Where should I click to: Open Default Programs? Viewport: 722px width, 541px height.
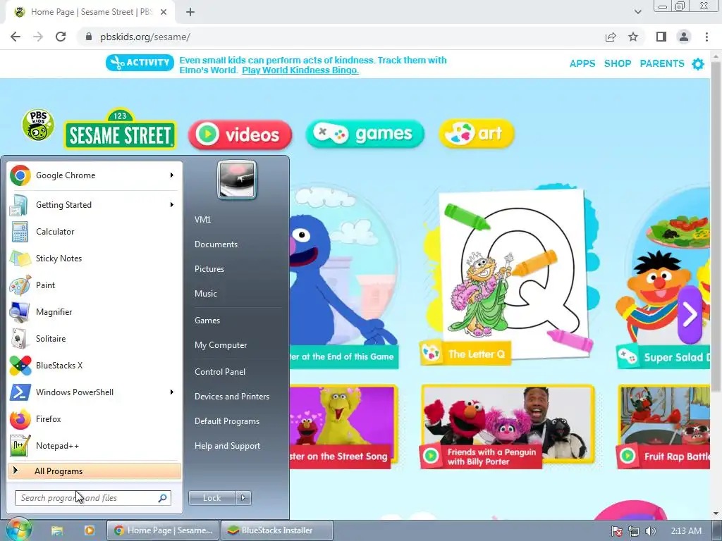227,421
